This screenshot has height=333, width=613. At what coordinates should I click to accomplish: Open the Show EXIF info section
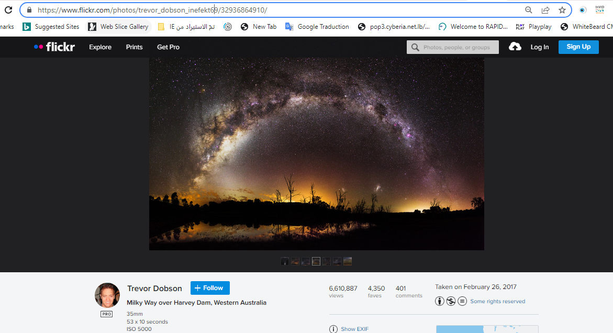click(x=354, y=329)
